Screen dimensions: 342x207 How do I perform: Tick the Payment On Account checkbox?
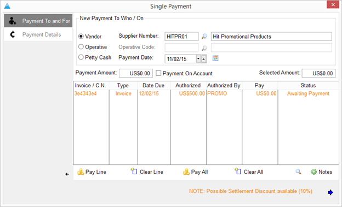coord(158,73)
